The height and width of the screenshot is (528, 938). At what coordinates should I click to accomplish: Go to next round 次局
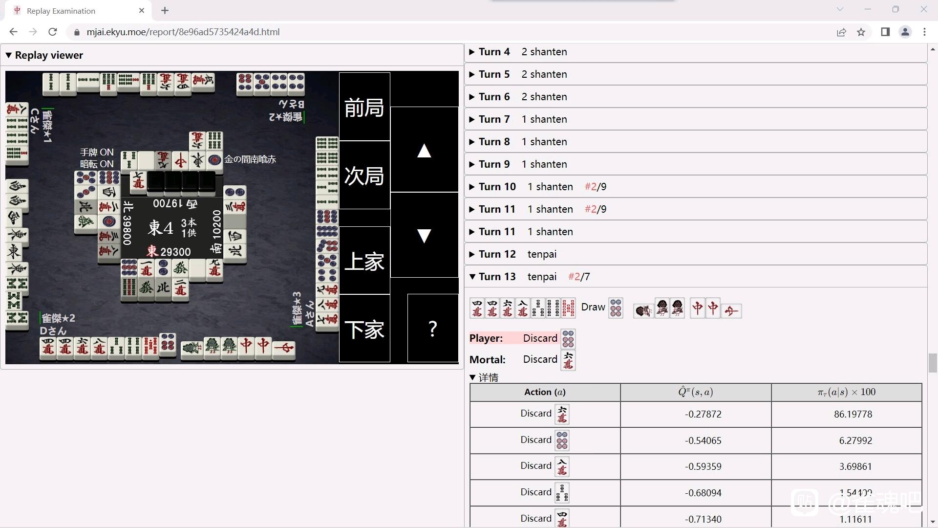[364, 175]
